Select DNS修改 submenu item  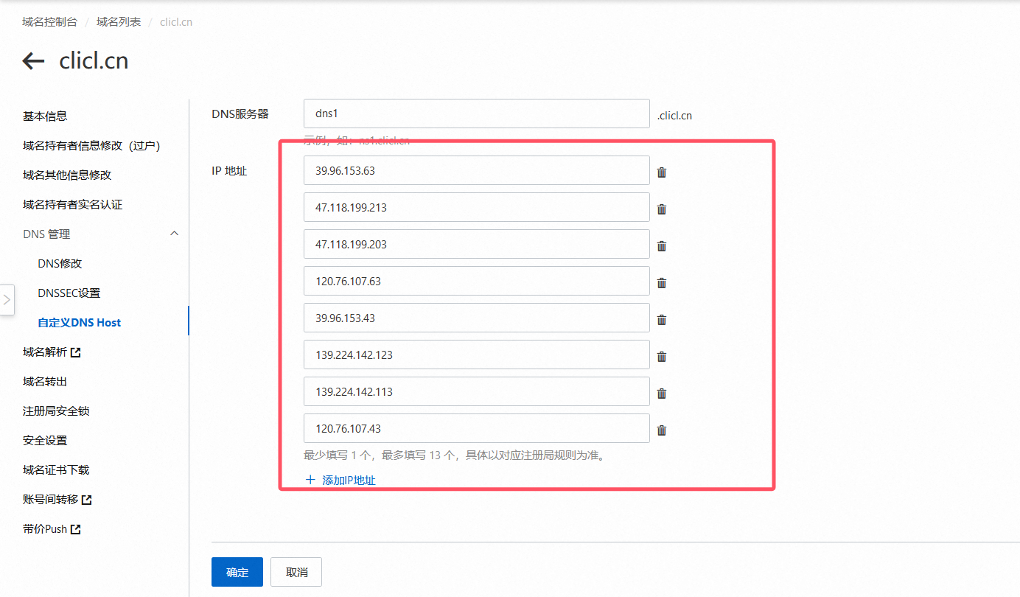pyautogui.click(x=60, y=264)
